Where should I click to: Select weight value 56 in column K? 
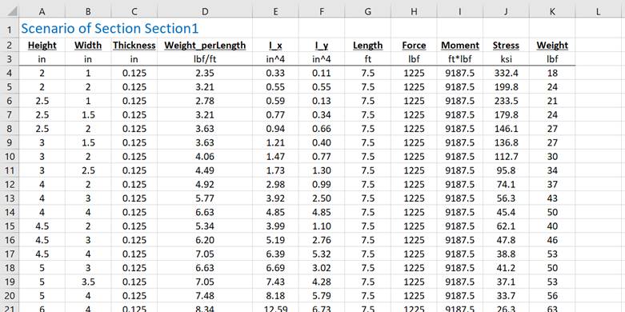point(552,296)
